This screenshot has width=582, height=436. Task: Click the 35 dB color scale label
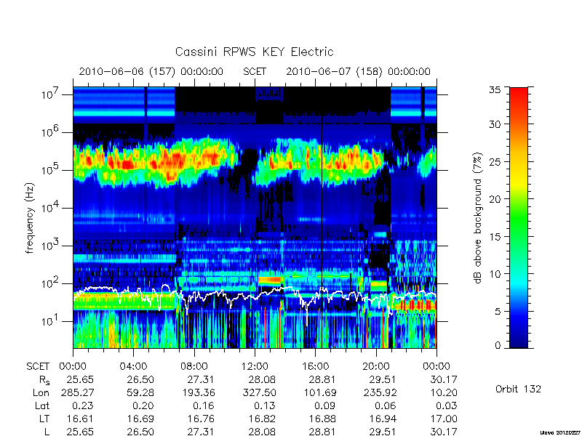coord(495,90)
